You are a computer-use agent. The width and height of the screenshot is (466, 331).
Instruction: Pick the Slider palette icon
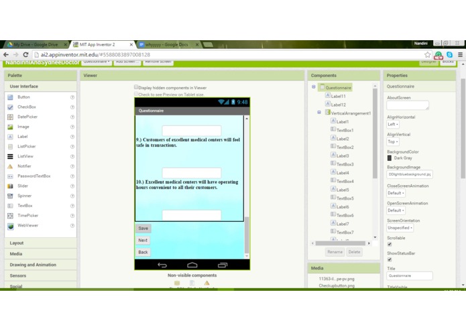10,186
